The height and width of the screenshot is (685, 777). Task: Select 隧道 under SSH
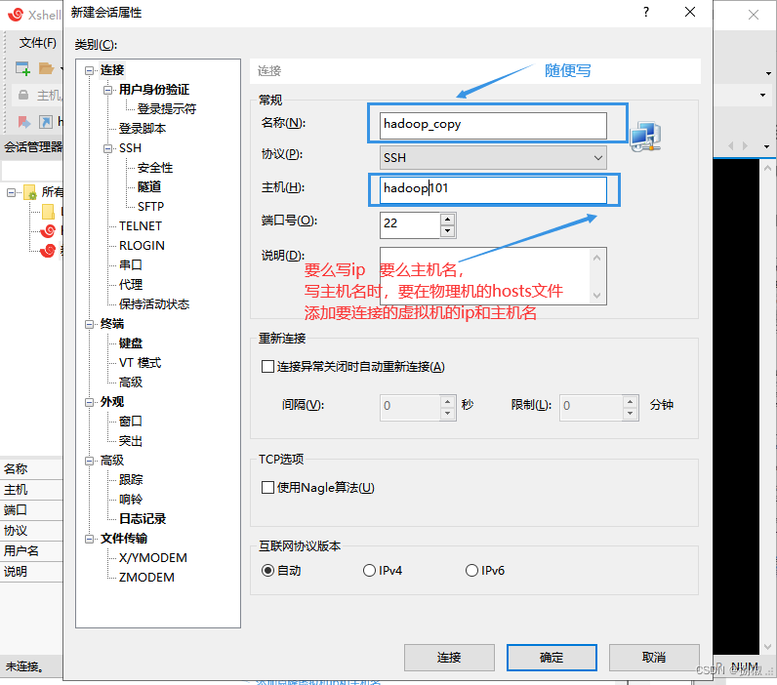149,186
